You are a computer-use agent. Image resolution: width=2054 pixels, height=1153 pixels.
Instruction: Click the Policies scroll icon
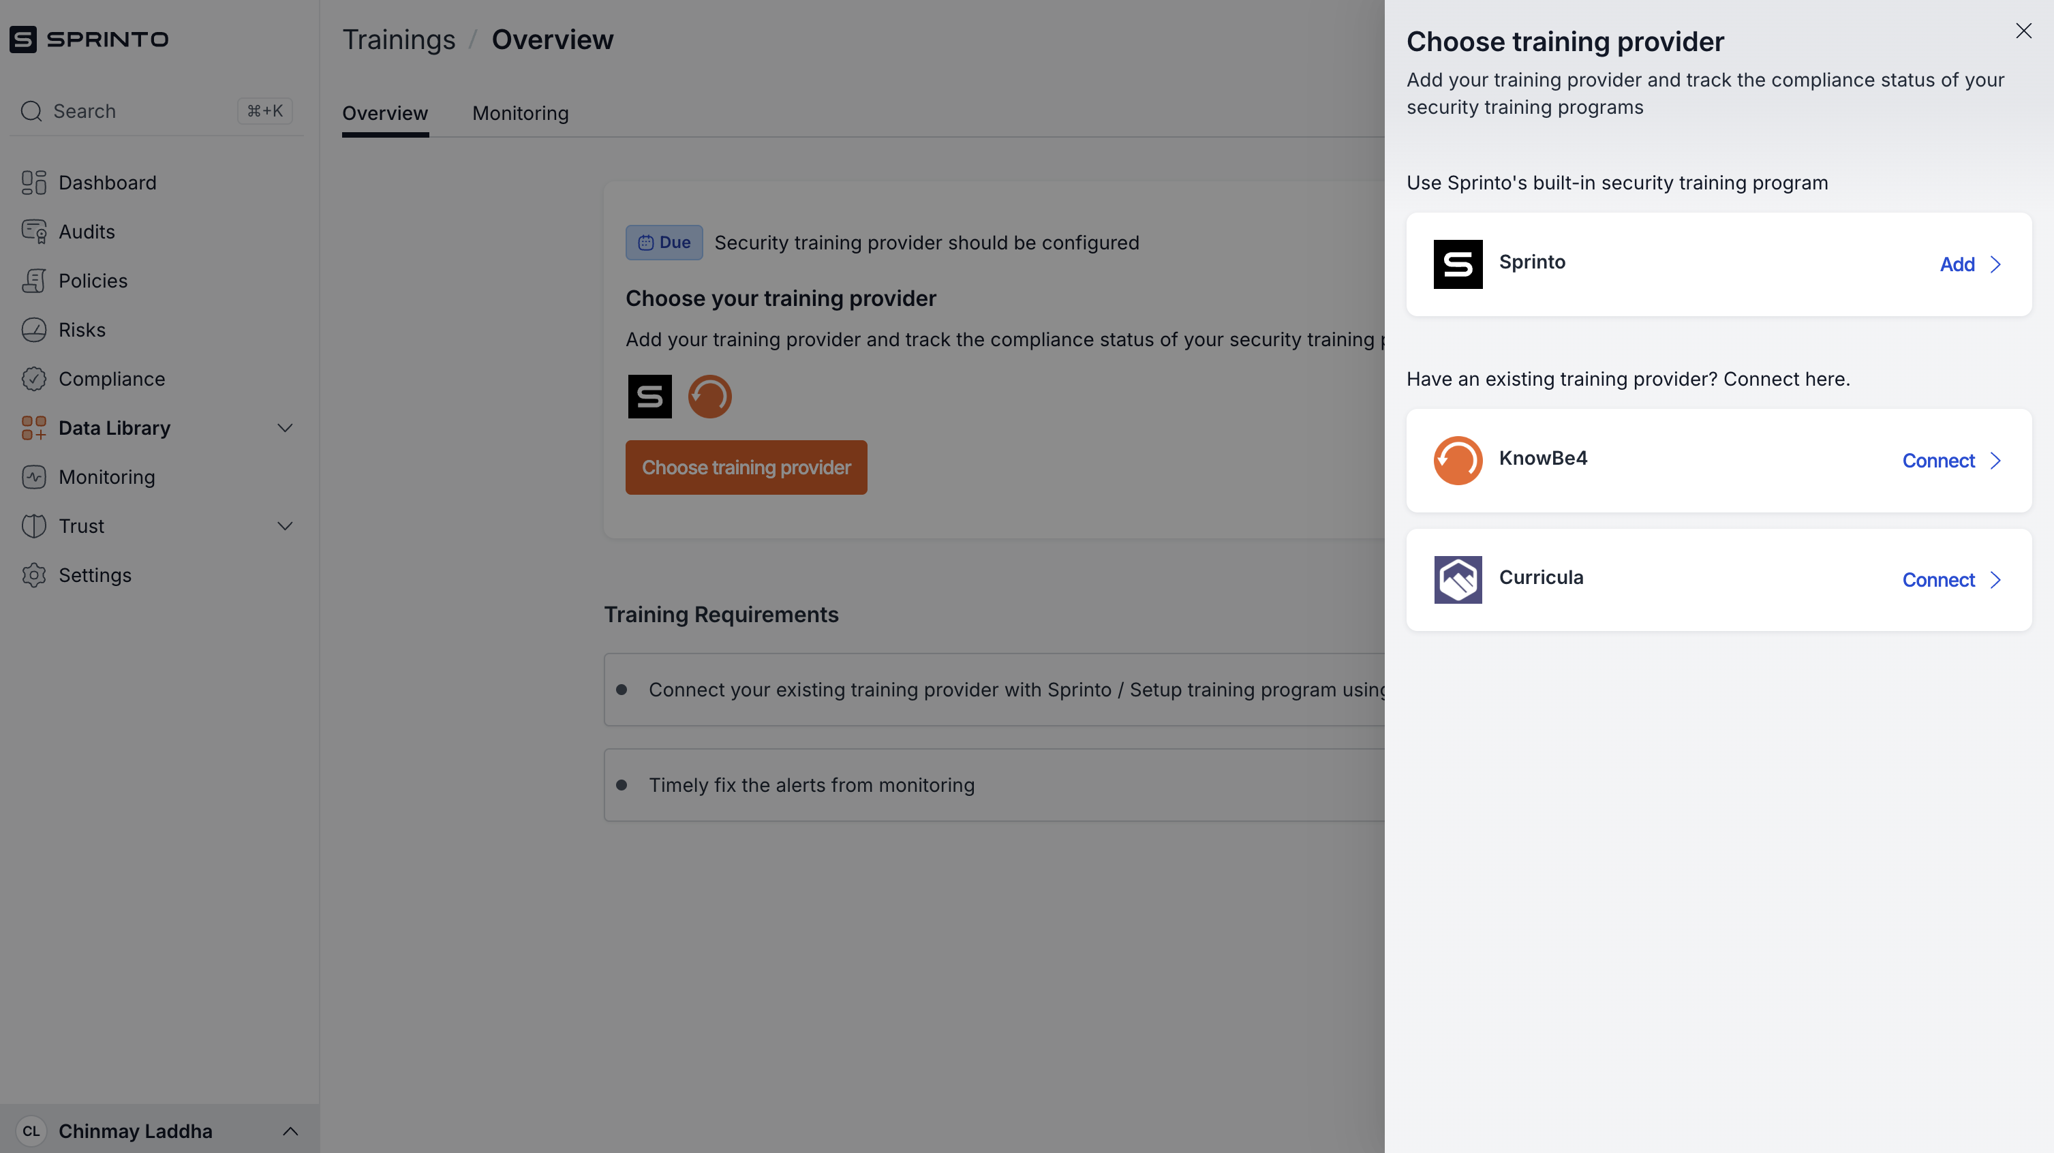pyautogui.click(x=33, y=281)
